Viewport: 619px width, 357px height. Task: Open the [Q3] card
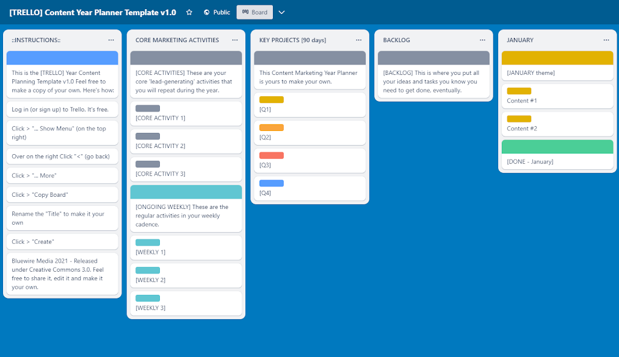[308, 160]
